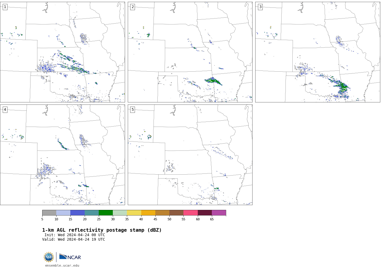Open ensemble member 4 reflectivity map
The height and width of the screenshot is (269, 383).
[62, 155]
